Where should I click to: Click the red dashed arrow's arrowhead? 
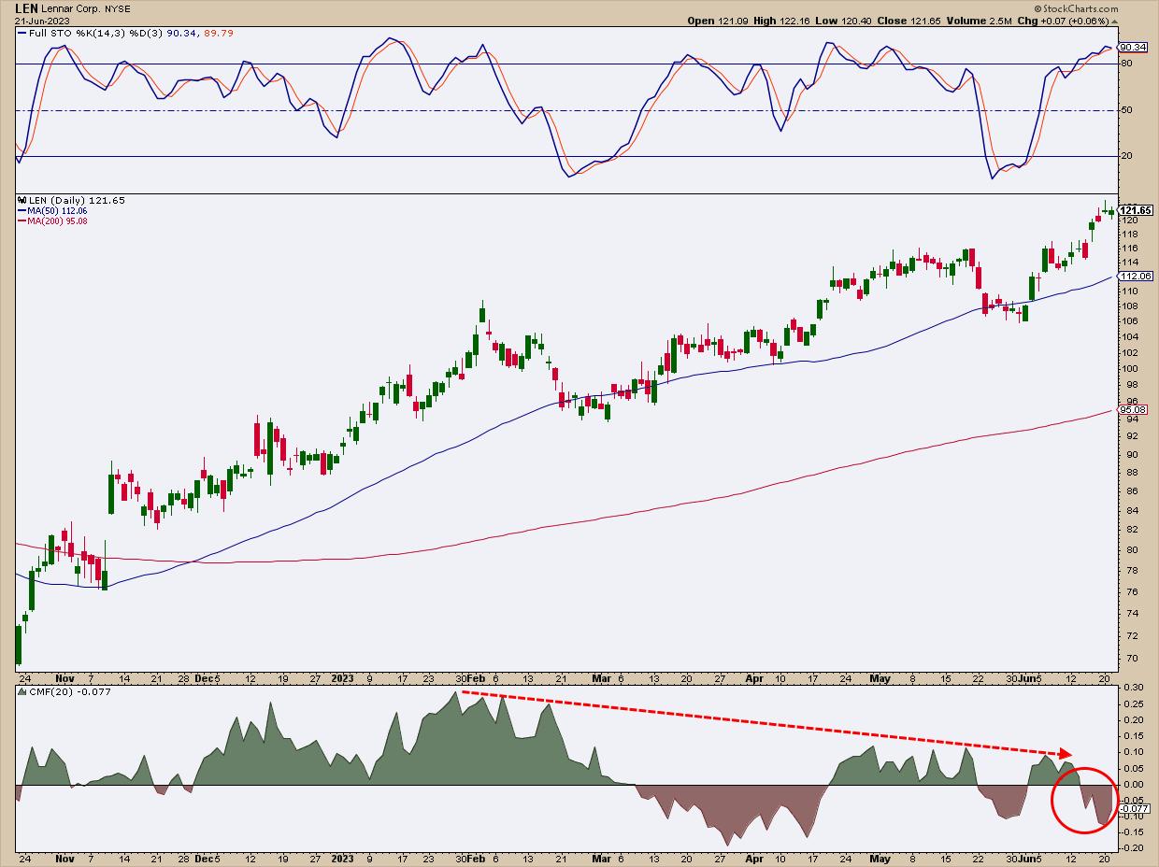(1065, 753)
